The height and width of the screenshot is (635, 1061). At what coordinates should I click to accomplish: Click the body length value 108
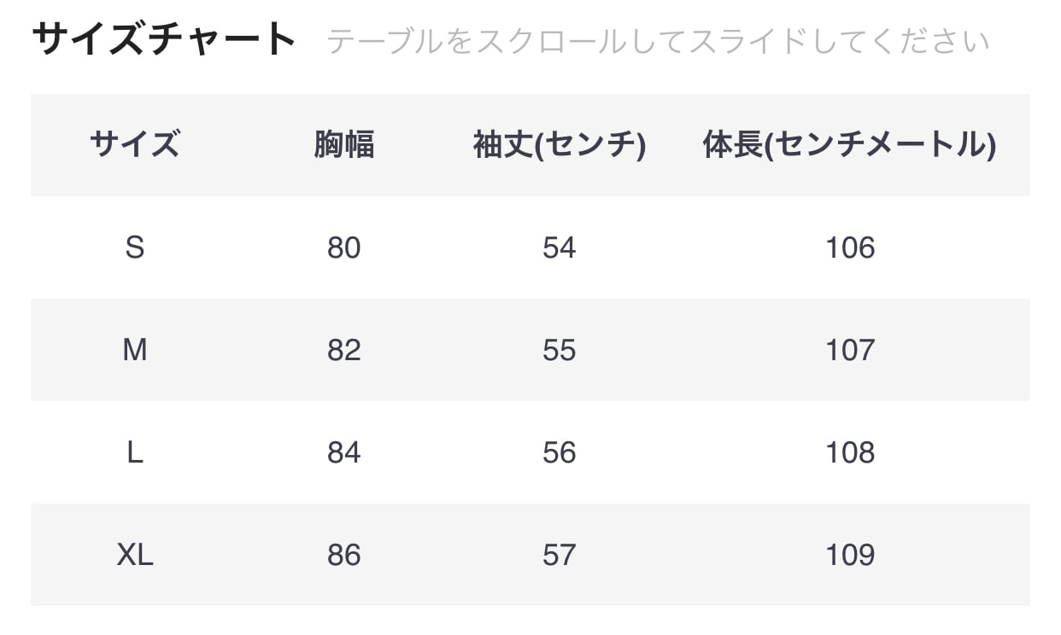coord(850,452)
